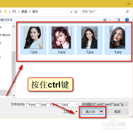Viewport: 133px width, 133px height.
Task: Click the 4.jpg file name label
Action: (x=118, y=52)
